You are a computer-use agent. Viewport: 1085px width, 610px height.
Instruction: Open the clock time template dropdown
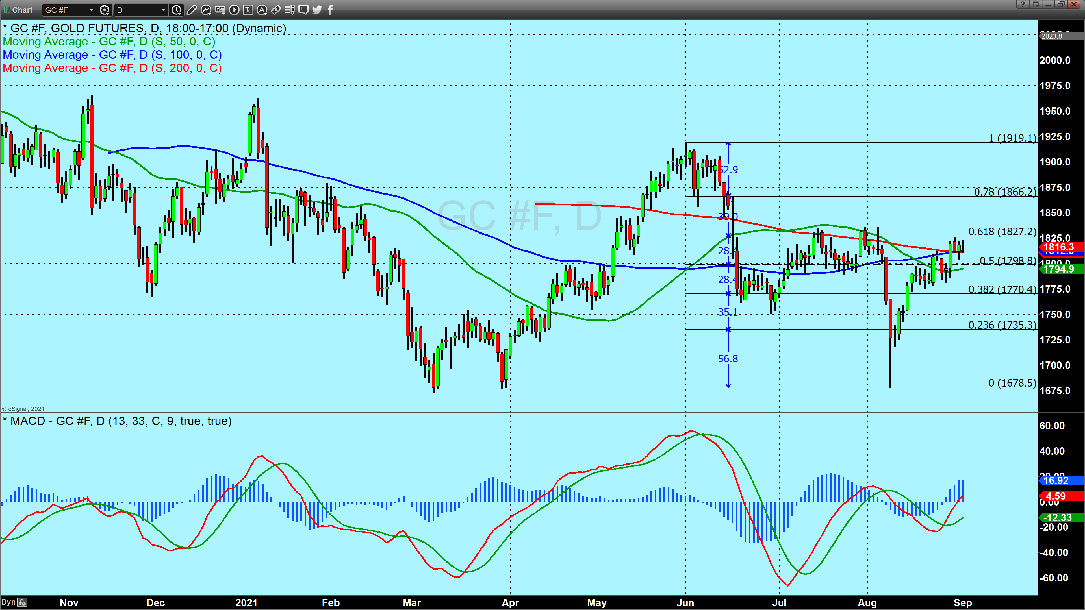pyautogui.click(x=177, y=10)
